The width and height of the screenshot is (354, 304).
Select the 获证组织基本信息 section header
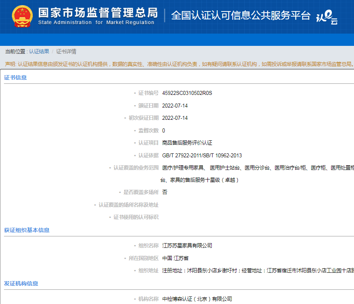pyautogui.click(x=26, y=230)
